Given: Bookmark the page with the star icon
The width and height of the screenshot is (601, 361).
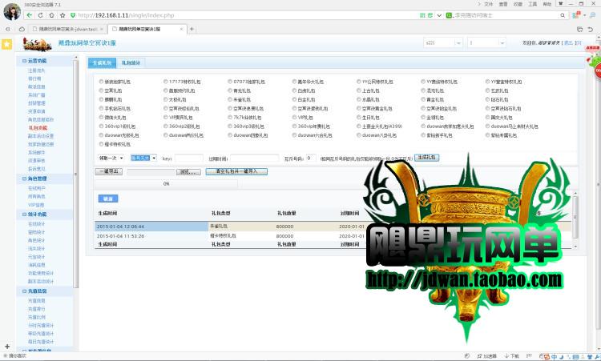Looking at the screenshot, I should (63, 15).
